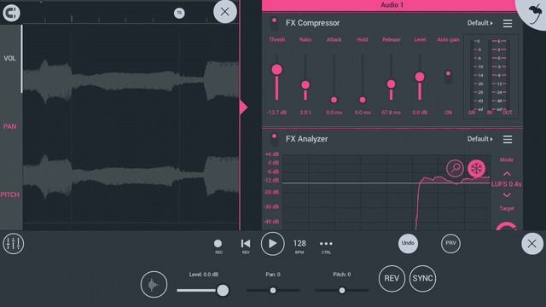The width and height of the screenshot is (546, 307).
Task: Click the lower waveform channel
Action: (131, 177)
